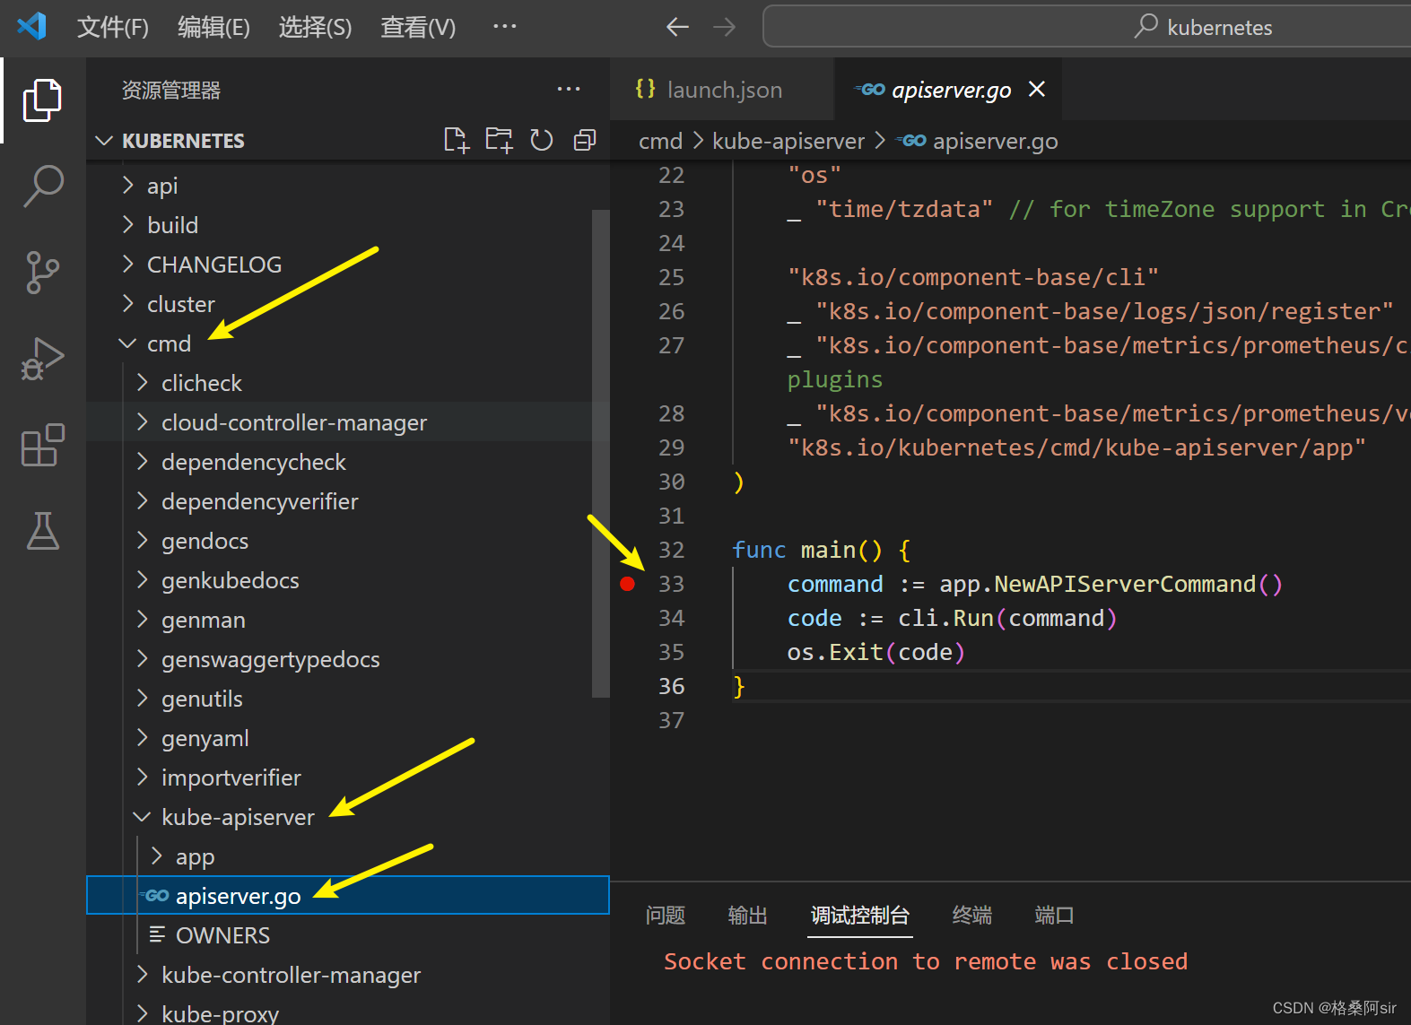This screenshot has height=1025, width=1411.
Task: Click the kubernetes search command box
Action: coord(1087,27)
